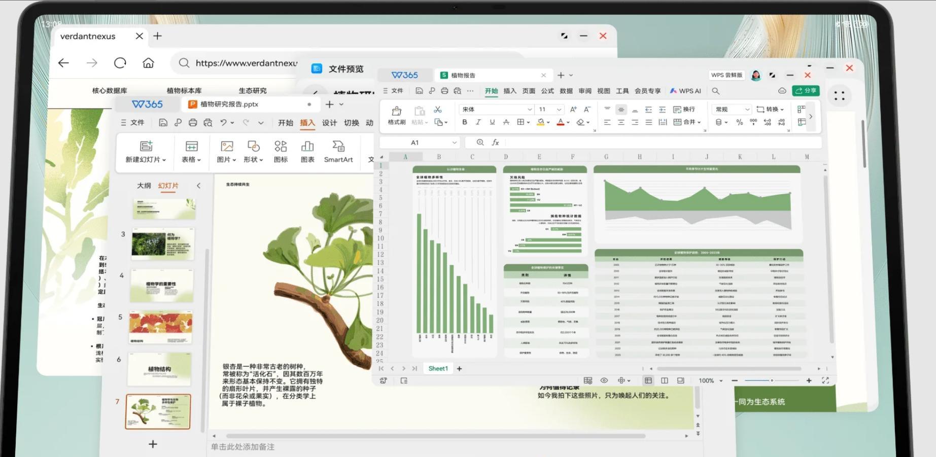Click 植物标本库 link in browser page
The image size is (936, 457).
point(184,91)
